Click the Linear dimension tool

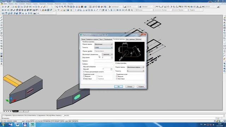(x=157, y=7)
